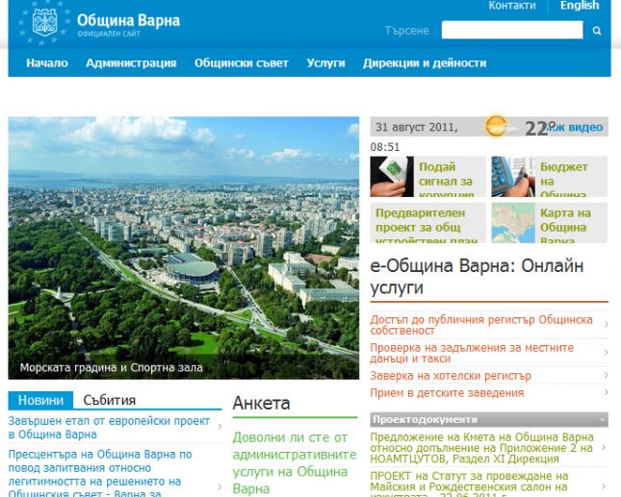
Task: Open the budget calculator thumbnail image
Action: (512, 176)
